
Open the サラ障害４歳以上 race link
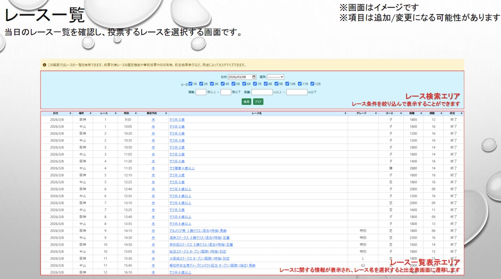182,168
